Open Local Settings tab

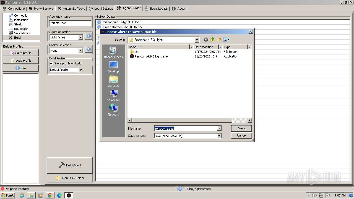pyautogui.click(x=101, y=9)
